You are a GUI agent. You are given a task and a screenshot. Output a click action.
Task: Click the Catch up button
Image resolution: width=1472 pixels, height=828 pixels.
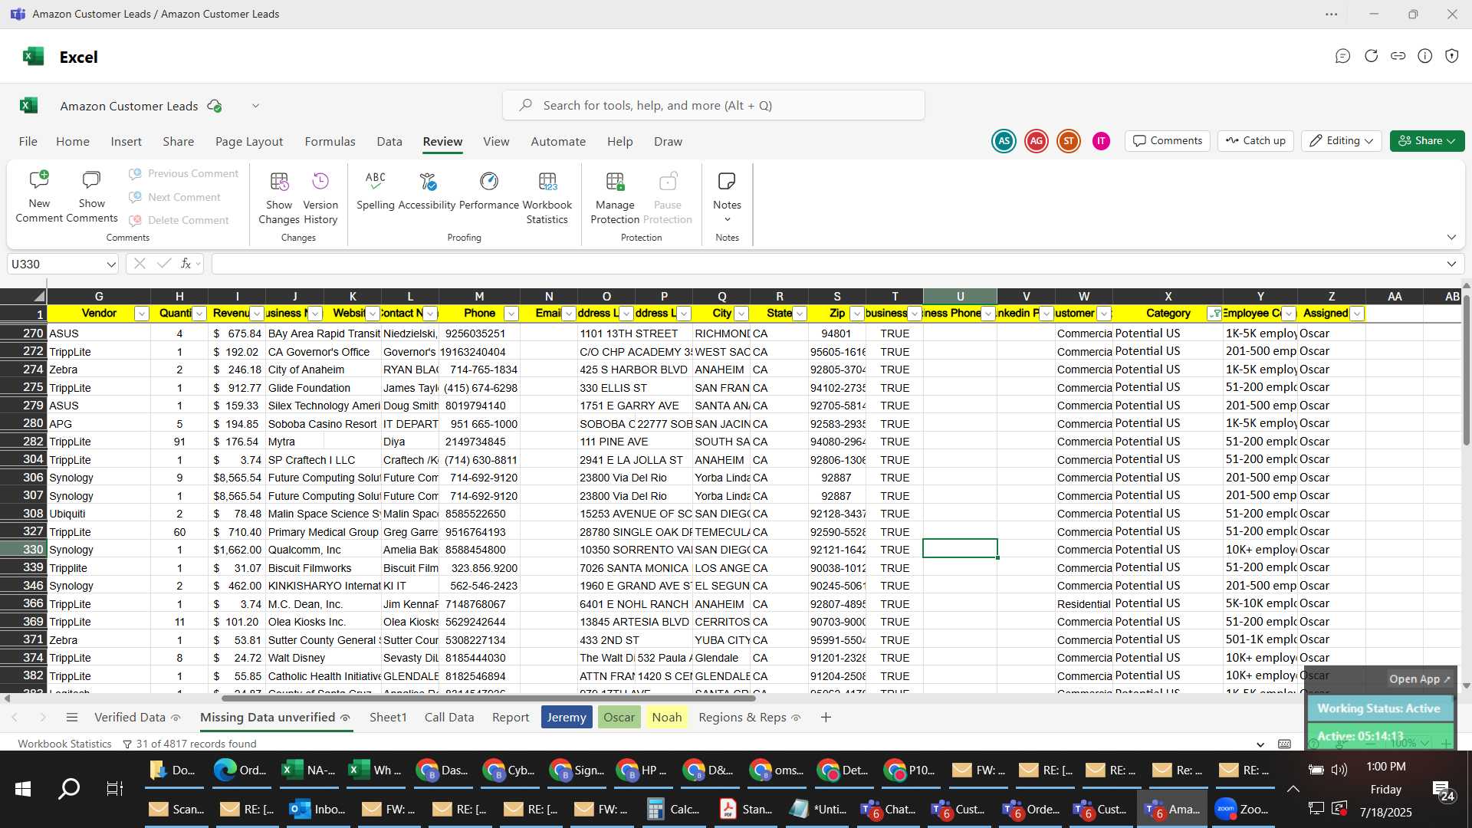1255,141
